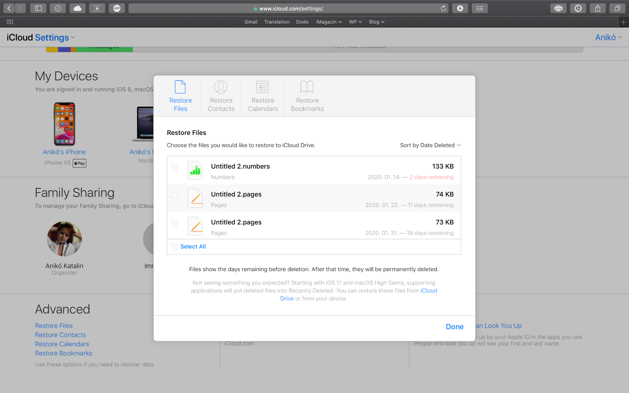Viewport: 629px width, 393px height.
Task: Click the Safari sidebar toggle icon
Action: [x=38, y=9]
